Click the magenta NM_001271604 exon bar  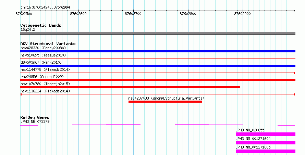(x=266, y=143)
